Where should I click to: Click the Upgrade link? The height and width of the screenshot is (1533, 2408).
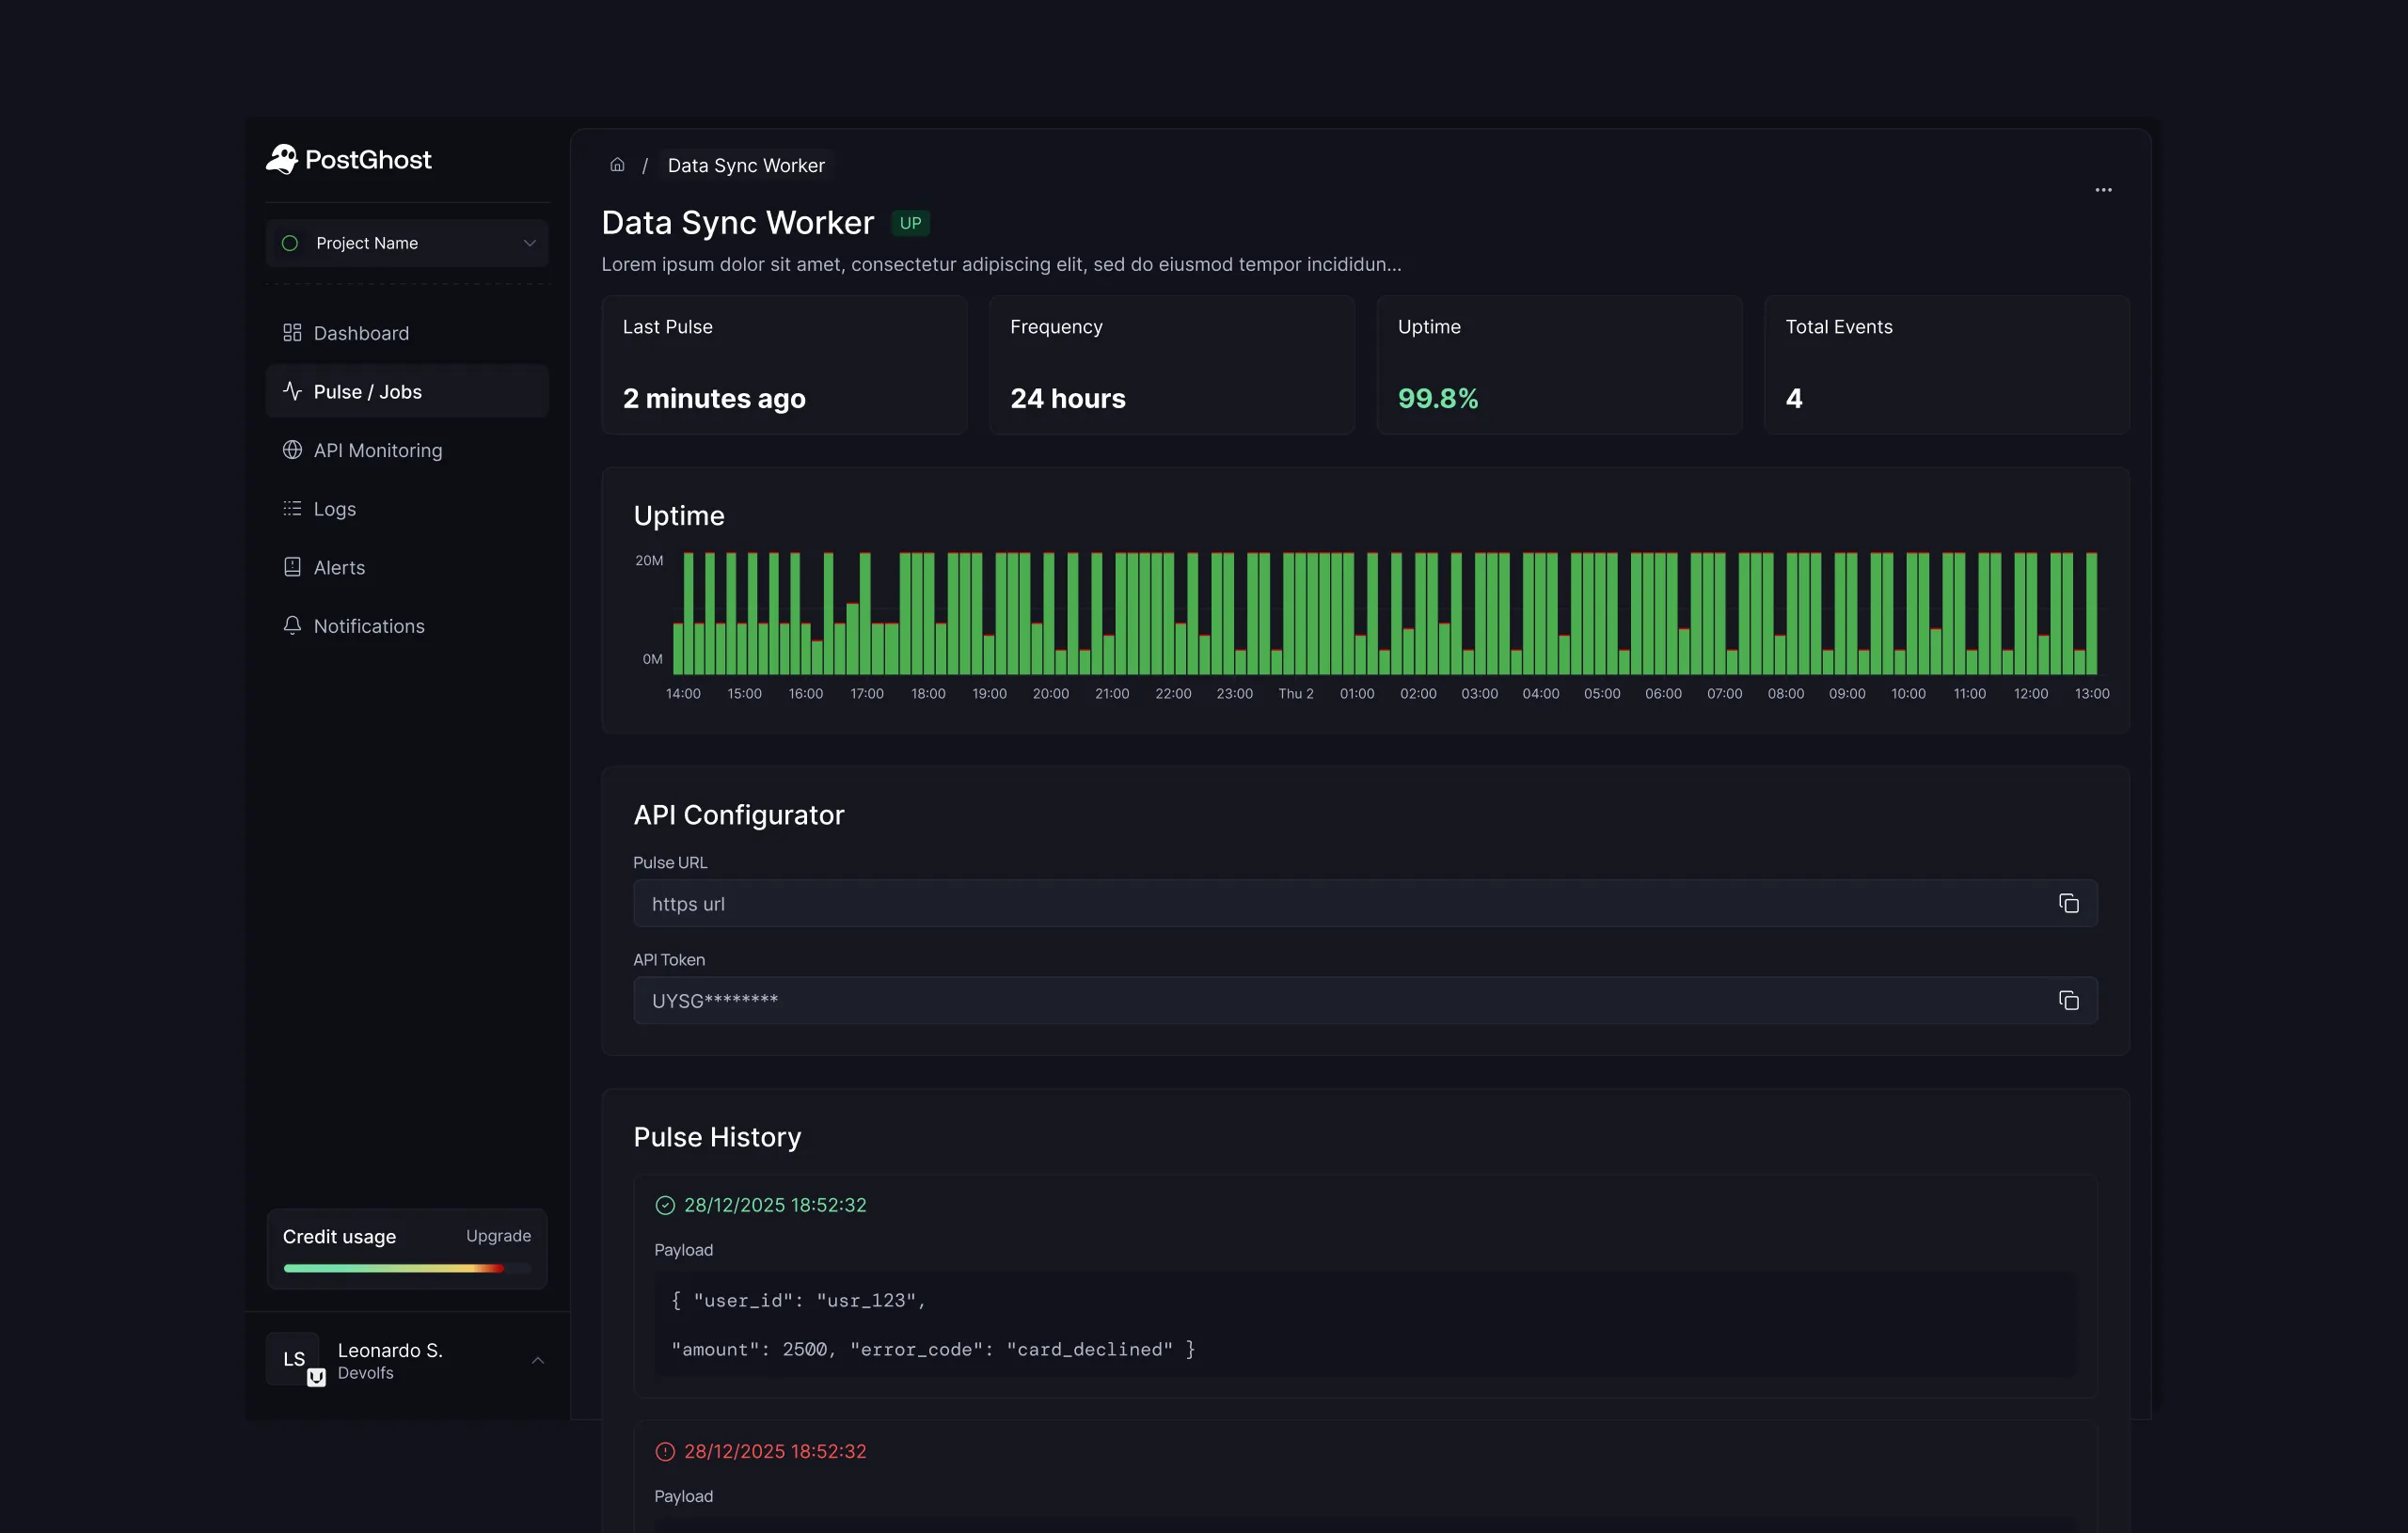(x=498, y=1236)
